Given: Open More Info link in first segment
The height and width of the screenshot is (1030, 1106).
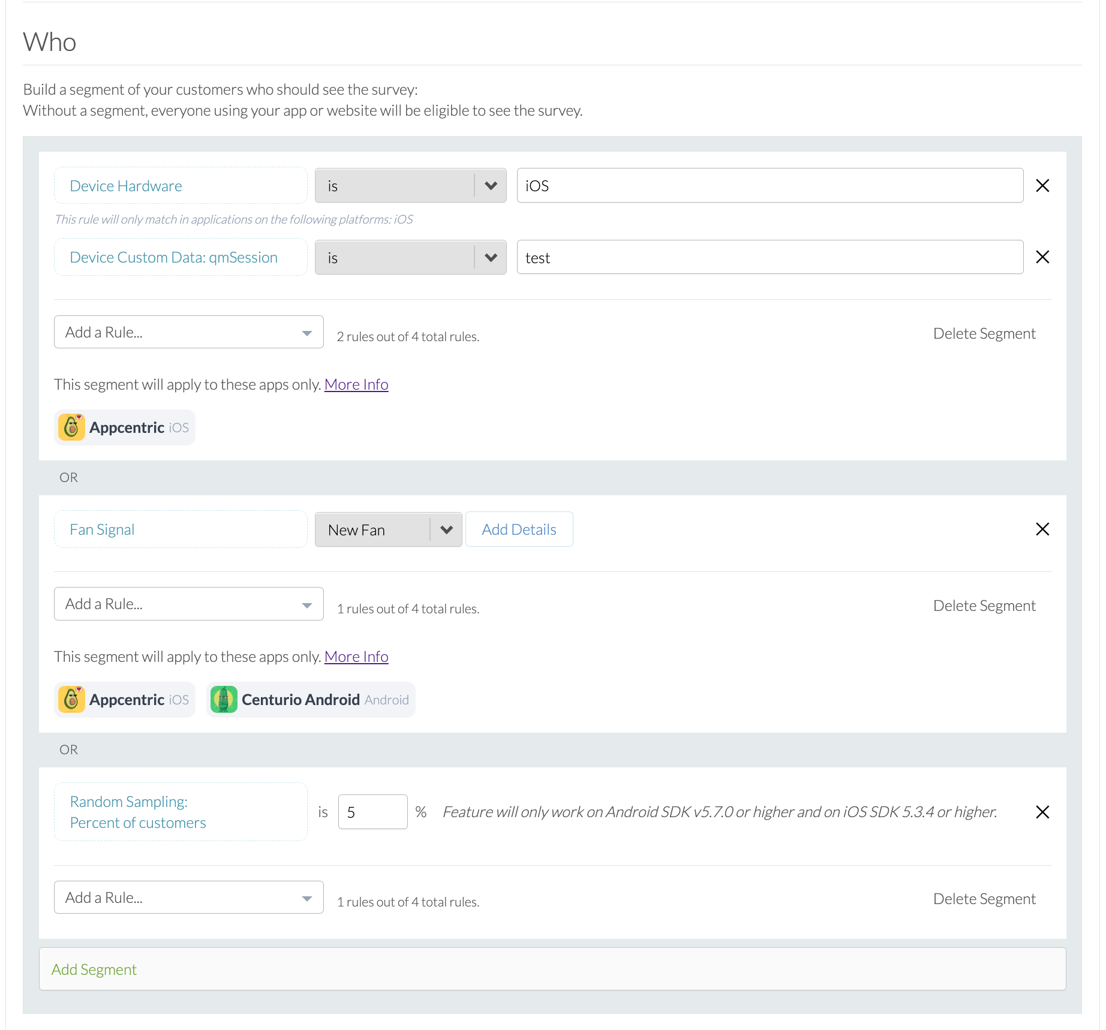Looking at the screenshot, I should pos(356,384).
